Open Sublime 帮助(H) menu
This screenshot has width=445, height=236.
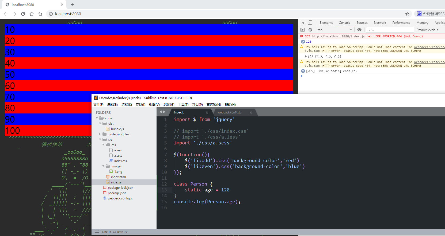(x=230, y=105)
